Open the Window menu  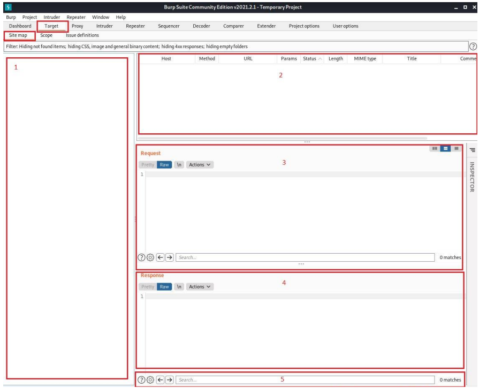101,17
